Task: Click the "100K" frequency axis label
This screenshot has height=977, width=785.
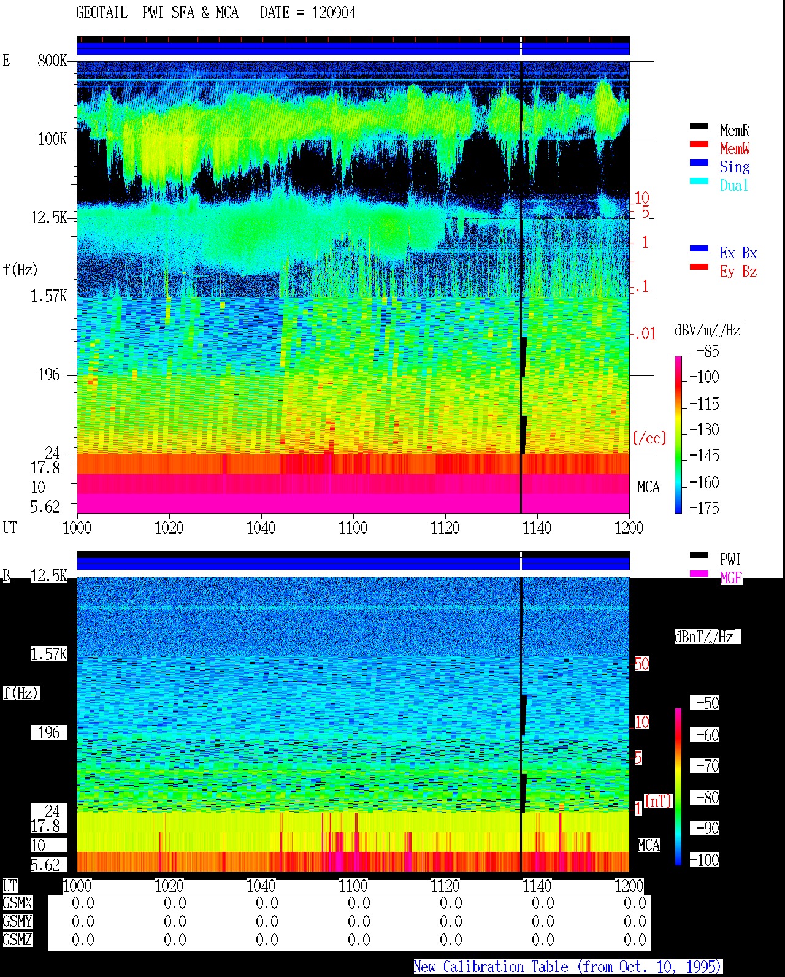Action: [x=52, y=139]
